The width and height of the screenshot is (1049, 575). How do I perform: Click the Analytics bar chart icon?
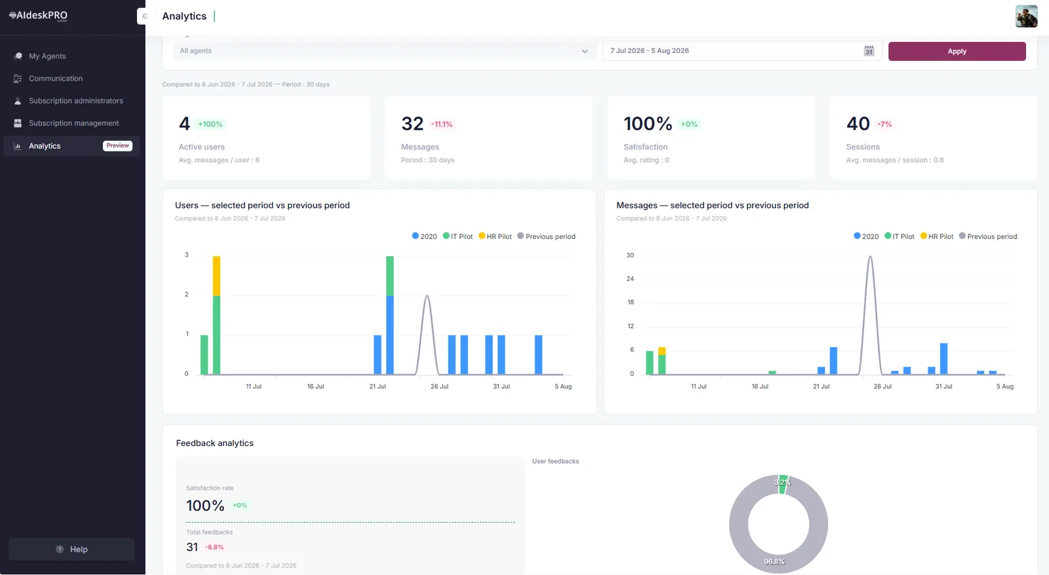[x=18, y=146]
